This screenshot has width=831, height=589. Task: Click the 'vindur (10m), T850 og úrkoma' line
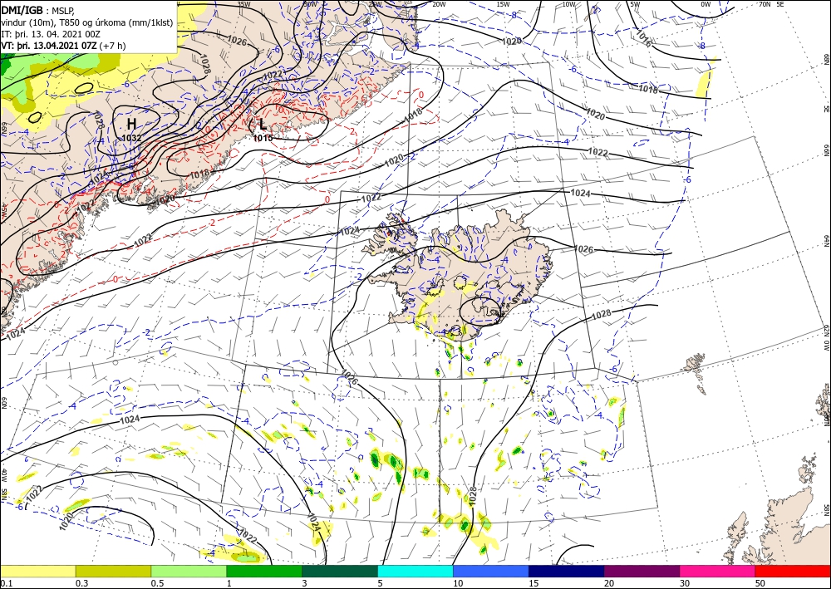pos(86,22)
